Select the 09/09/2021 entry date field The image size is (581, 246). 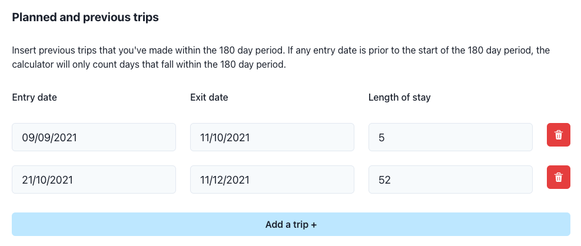[x=94, y=137]
